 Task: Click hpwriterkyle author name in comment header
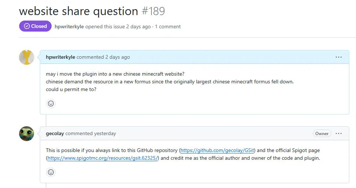(60, 57)
